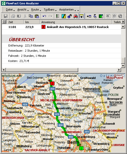The image size is (127, 154).
Task: Click the Entfernung 223,9 Kilometer line
Action: click(26, 46)
